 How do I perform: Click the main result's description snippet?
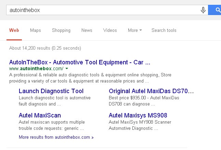pos(90,78)
